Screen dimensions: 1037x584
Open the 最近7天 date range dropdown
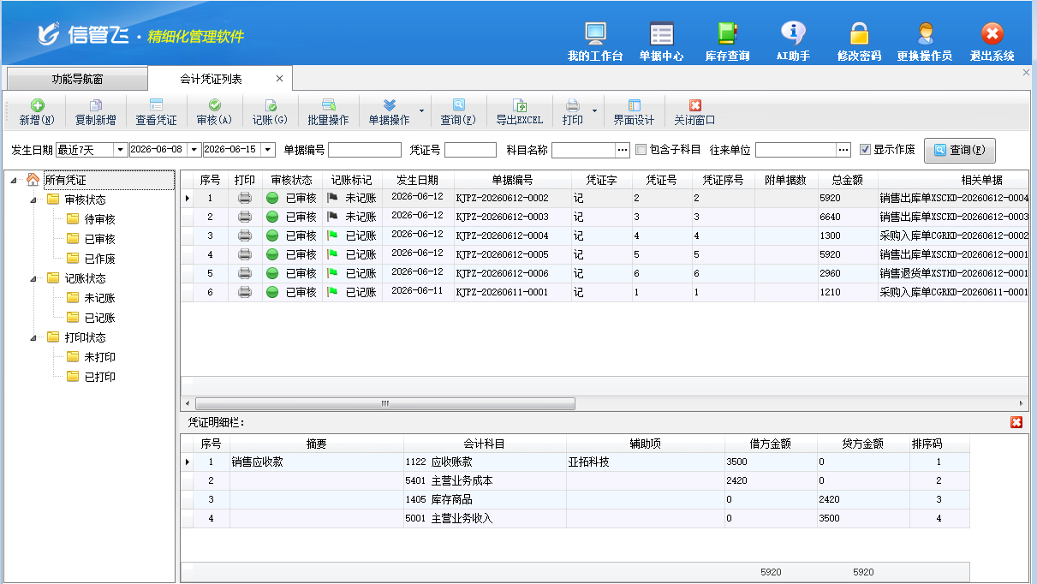[121, 150]
